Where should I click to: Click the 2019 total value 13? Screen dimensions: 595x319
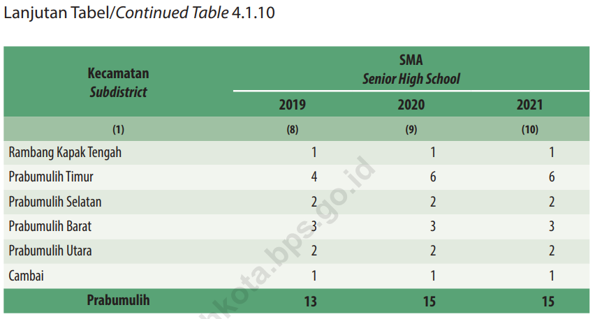click(x=310, y=302)
